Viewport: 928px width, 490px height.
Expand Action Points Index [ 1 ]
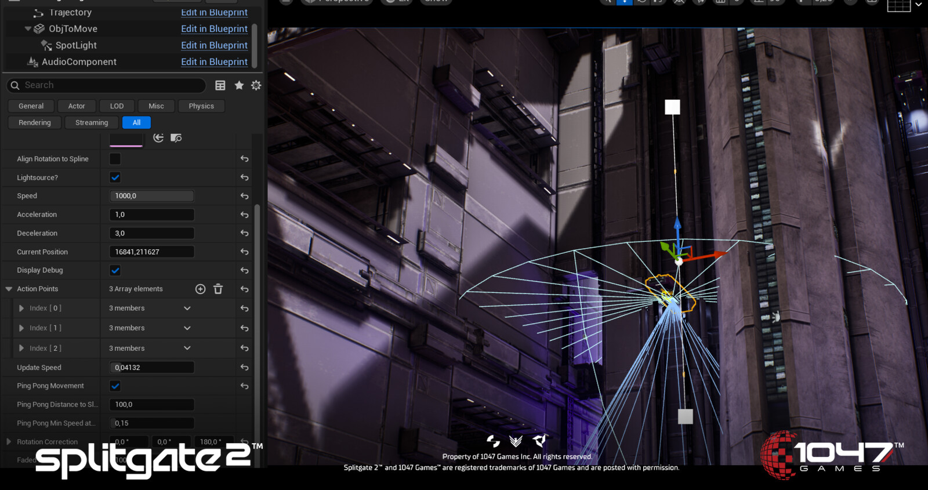coord(21,328)
